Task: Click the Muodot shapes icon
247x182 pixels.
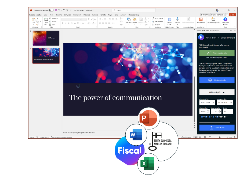Action: [129, 20]
